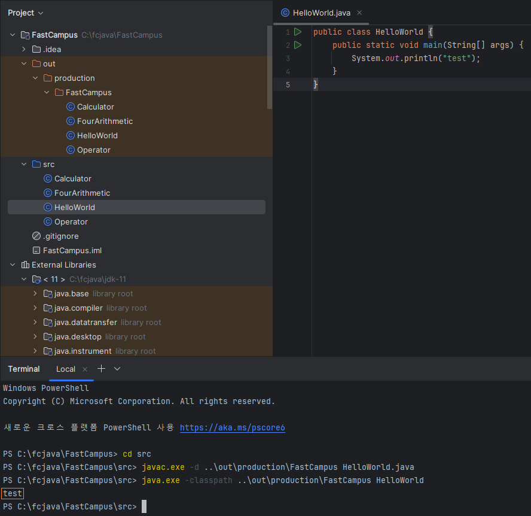The image size is (531, 516).
Task: Click HelloWorld class icon under src
Action: [x=48, y=207]
